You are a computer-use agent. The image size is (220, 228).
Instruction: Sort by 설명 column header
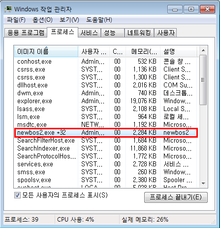(x=178, y=52)
